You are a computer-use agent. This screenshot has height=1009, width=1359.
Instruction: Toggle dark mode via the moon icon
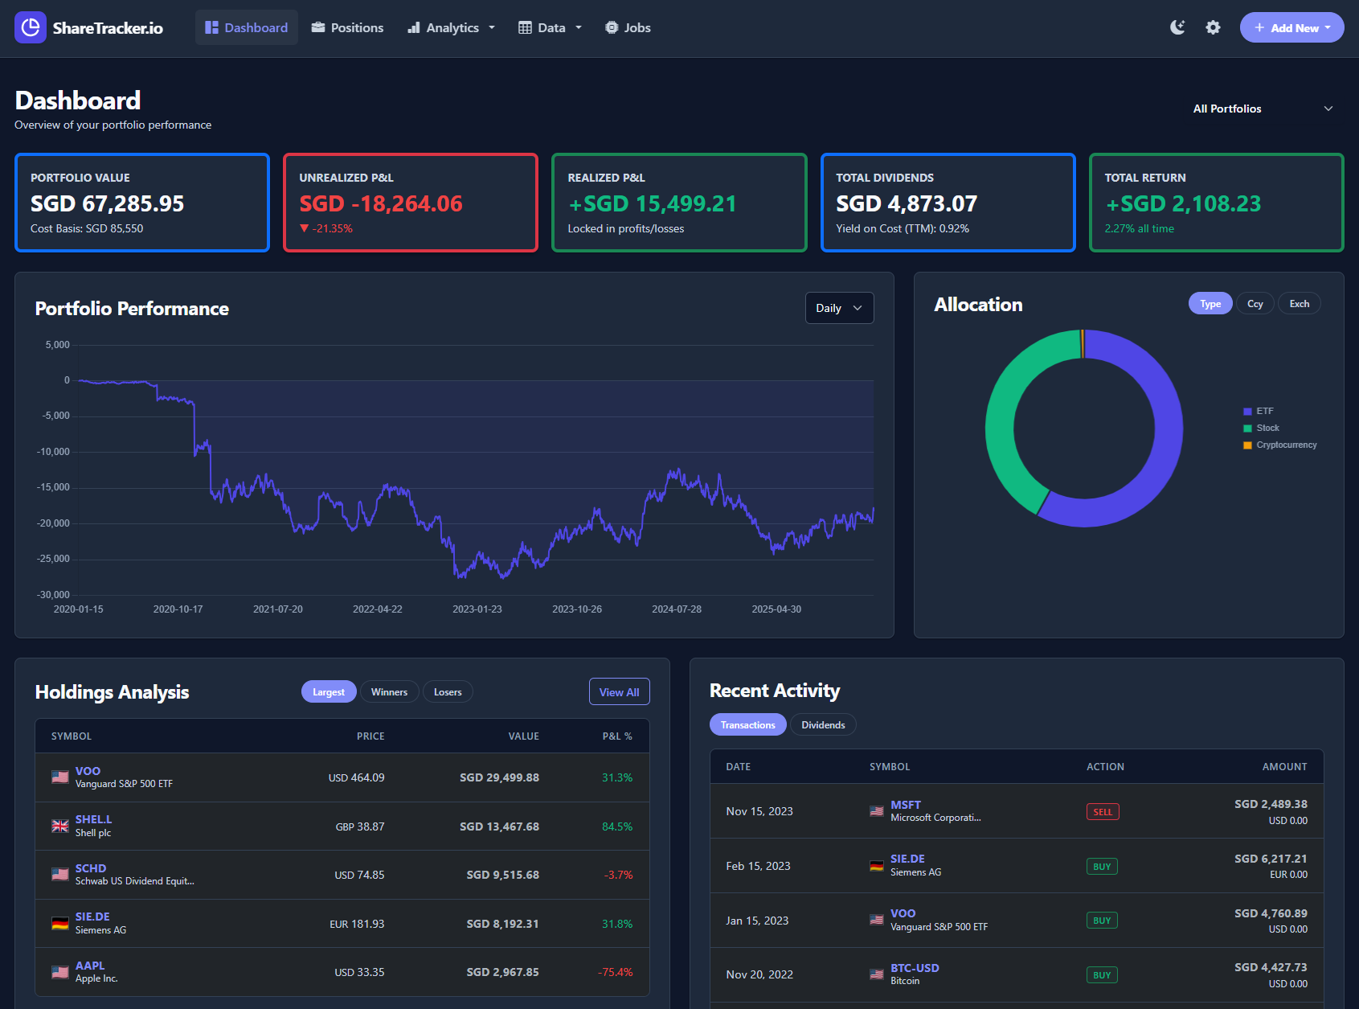pos(1177,27)
